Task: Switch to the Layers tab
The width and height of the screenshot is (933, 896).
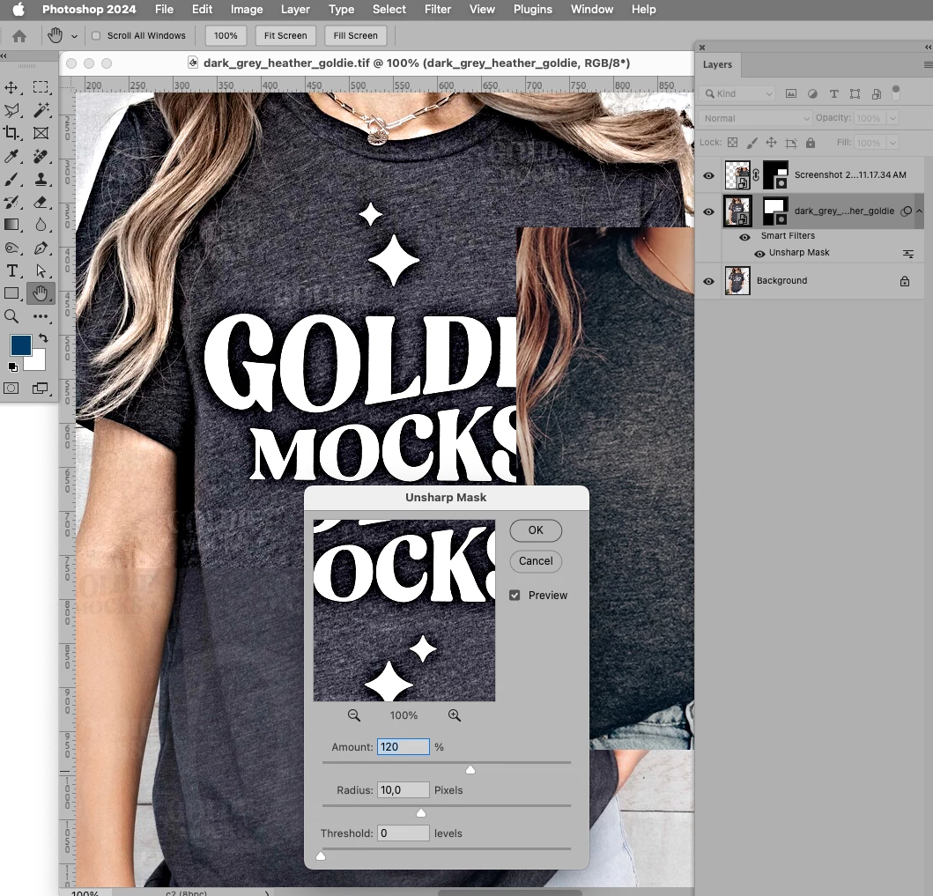Action: point(718,65)
